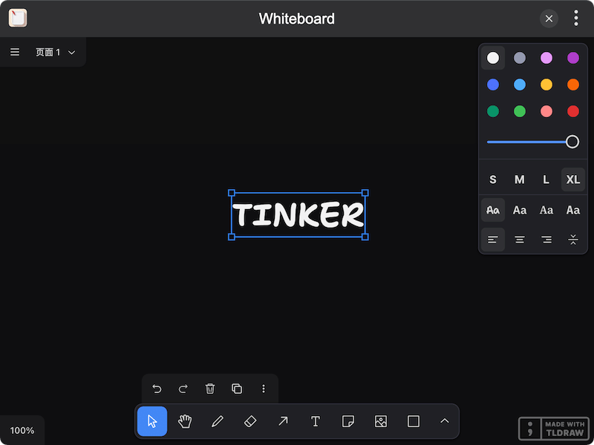Open the Made with TLDRAW link
The width and height of the screenshot is (594, 445).
(x=553, y=428)
